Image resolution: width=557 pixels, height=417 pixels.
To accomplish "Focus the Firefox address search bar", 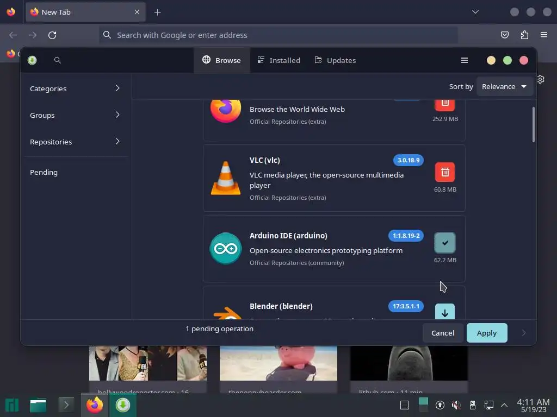I will pyautogui.click(x=278, y=35).
